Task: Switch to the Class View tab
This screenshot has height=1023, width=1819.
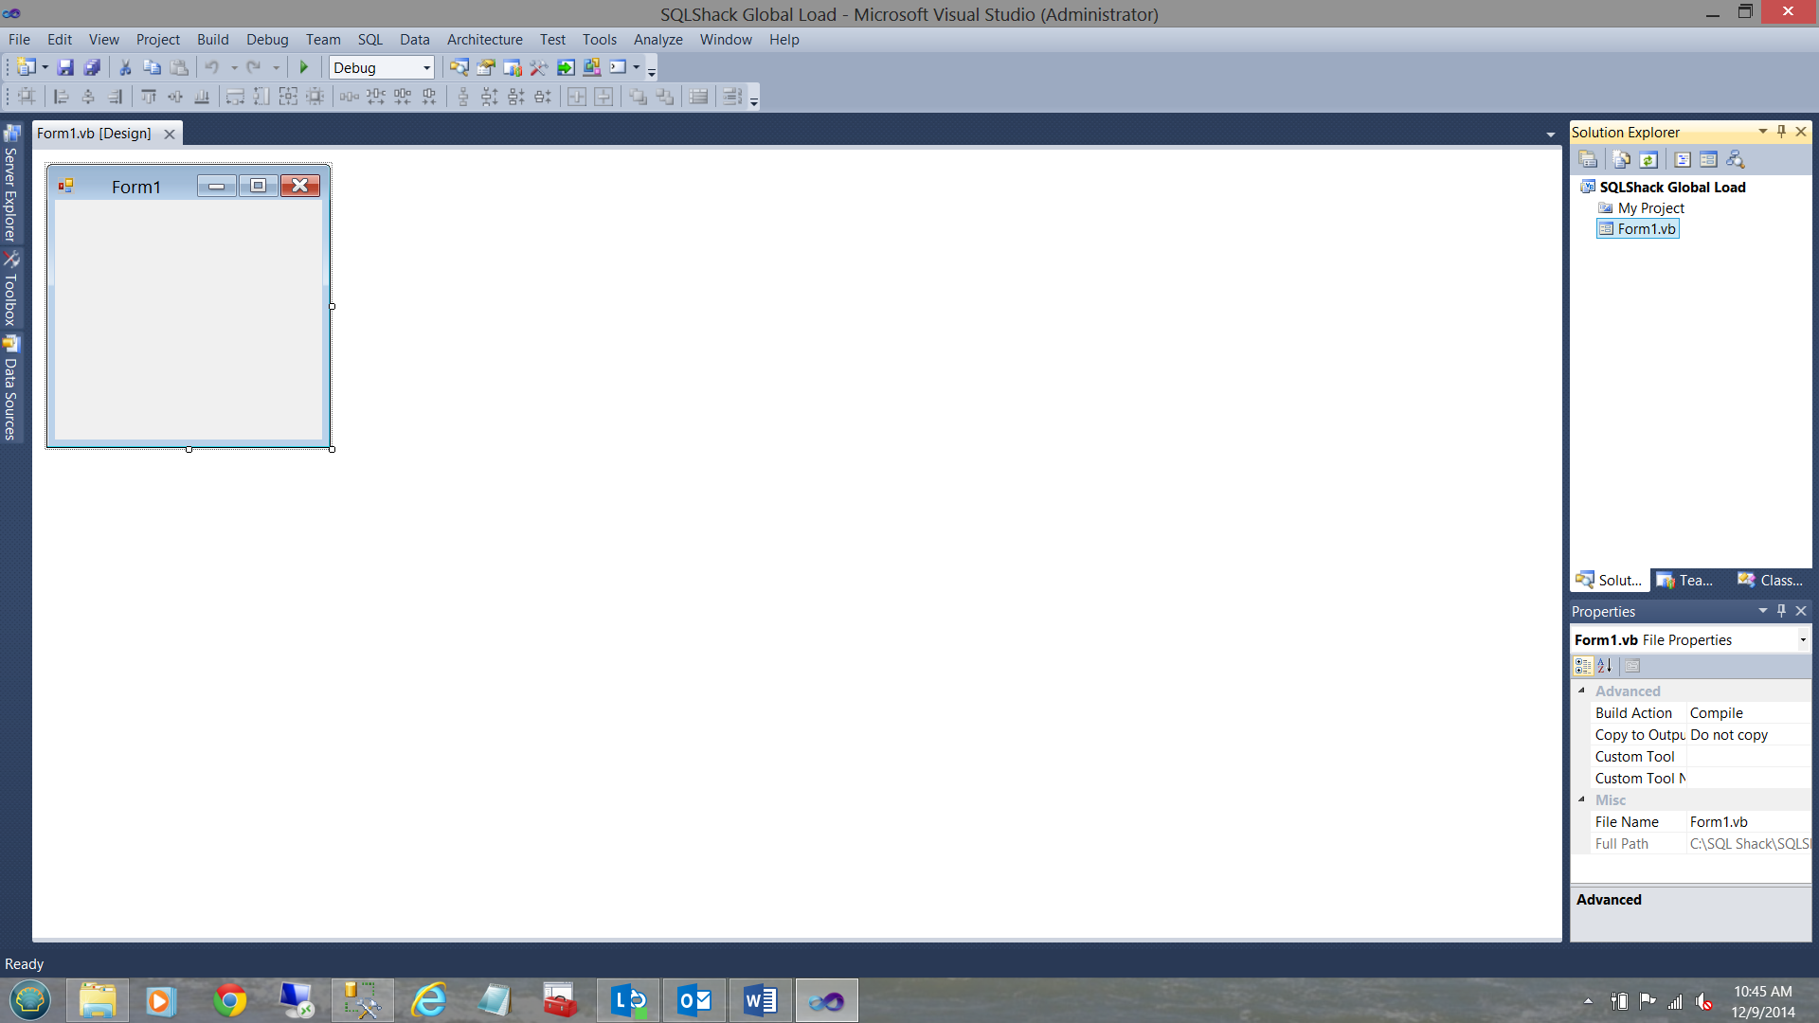Action: 1771,580
